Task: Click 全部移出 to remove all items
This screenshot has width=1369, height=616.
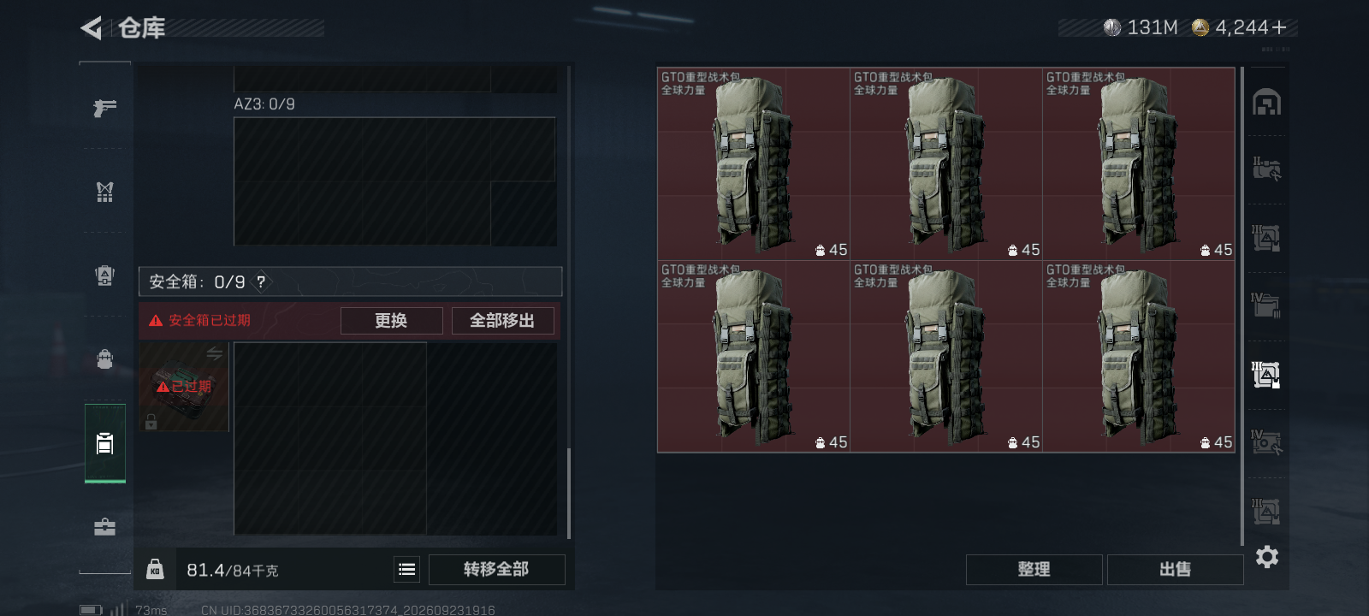Action: point(502,321)
